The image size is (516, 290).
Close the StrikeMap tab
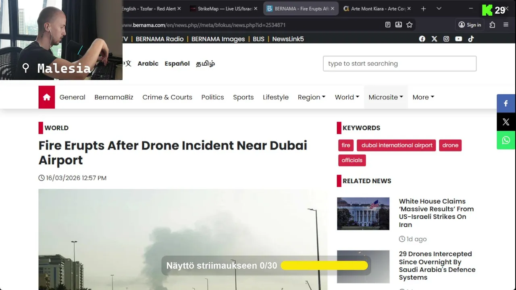coord(256,8)
